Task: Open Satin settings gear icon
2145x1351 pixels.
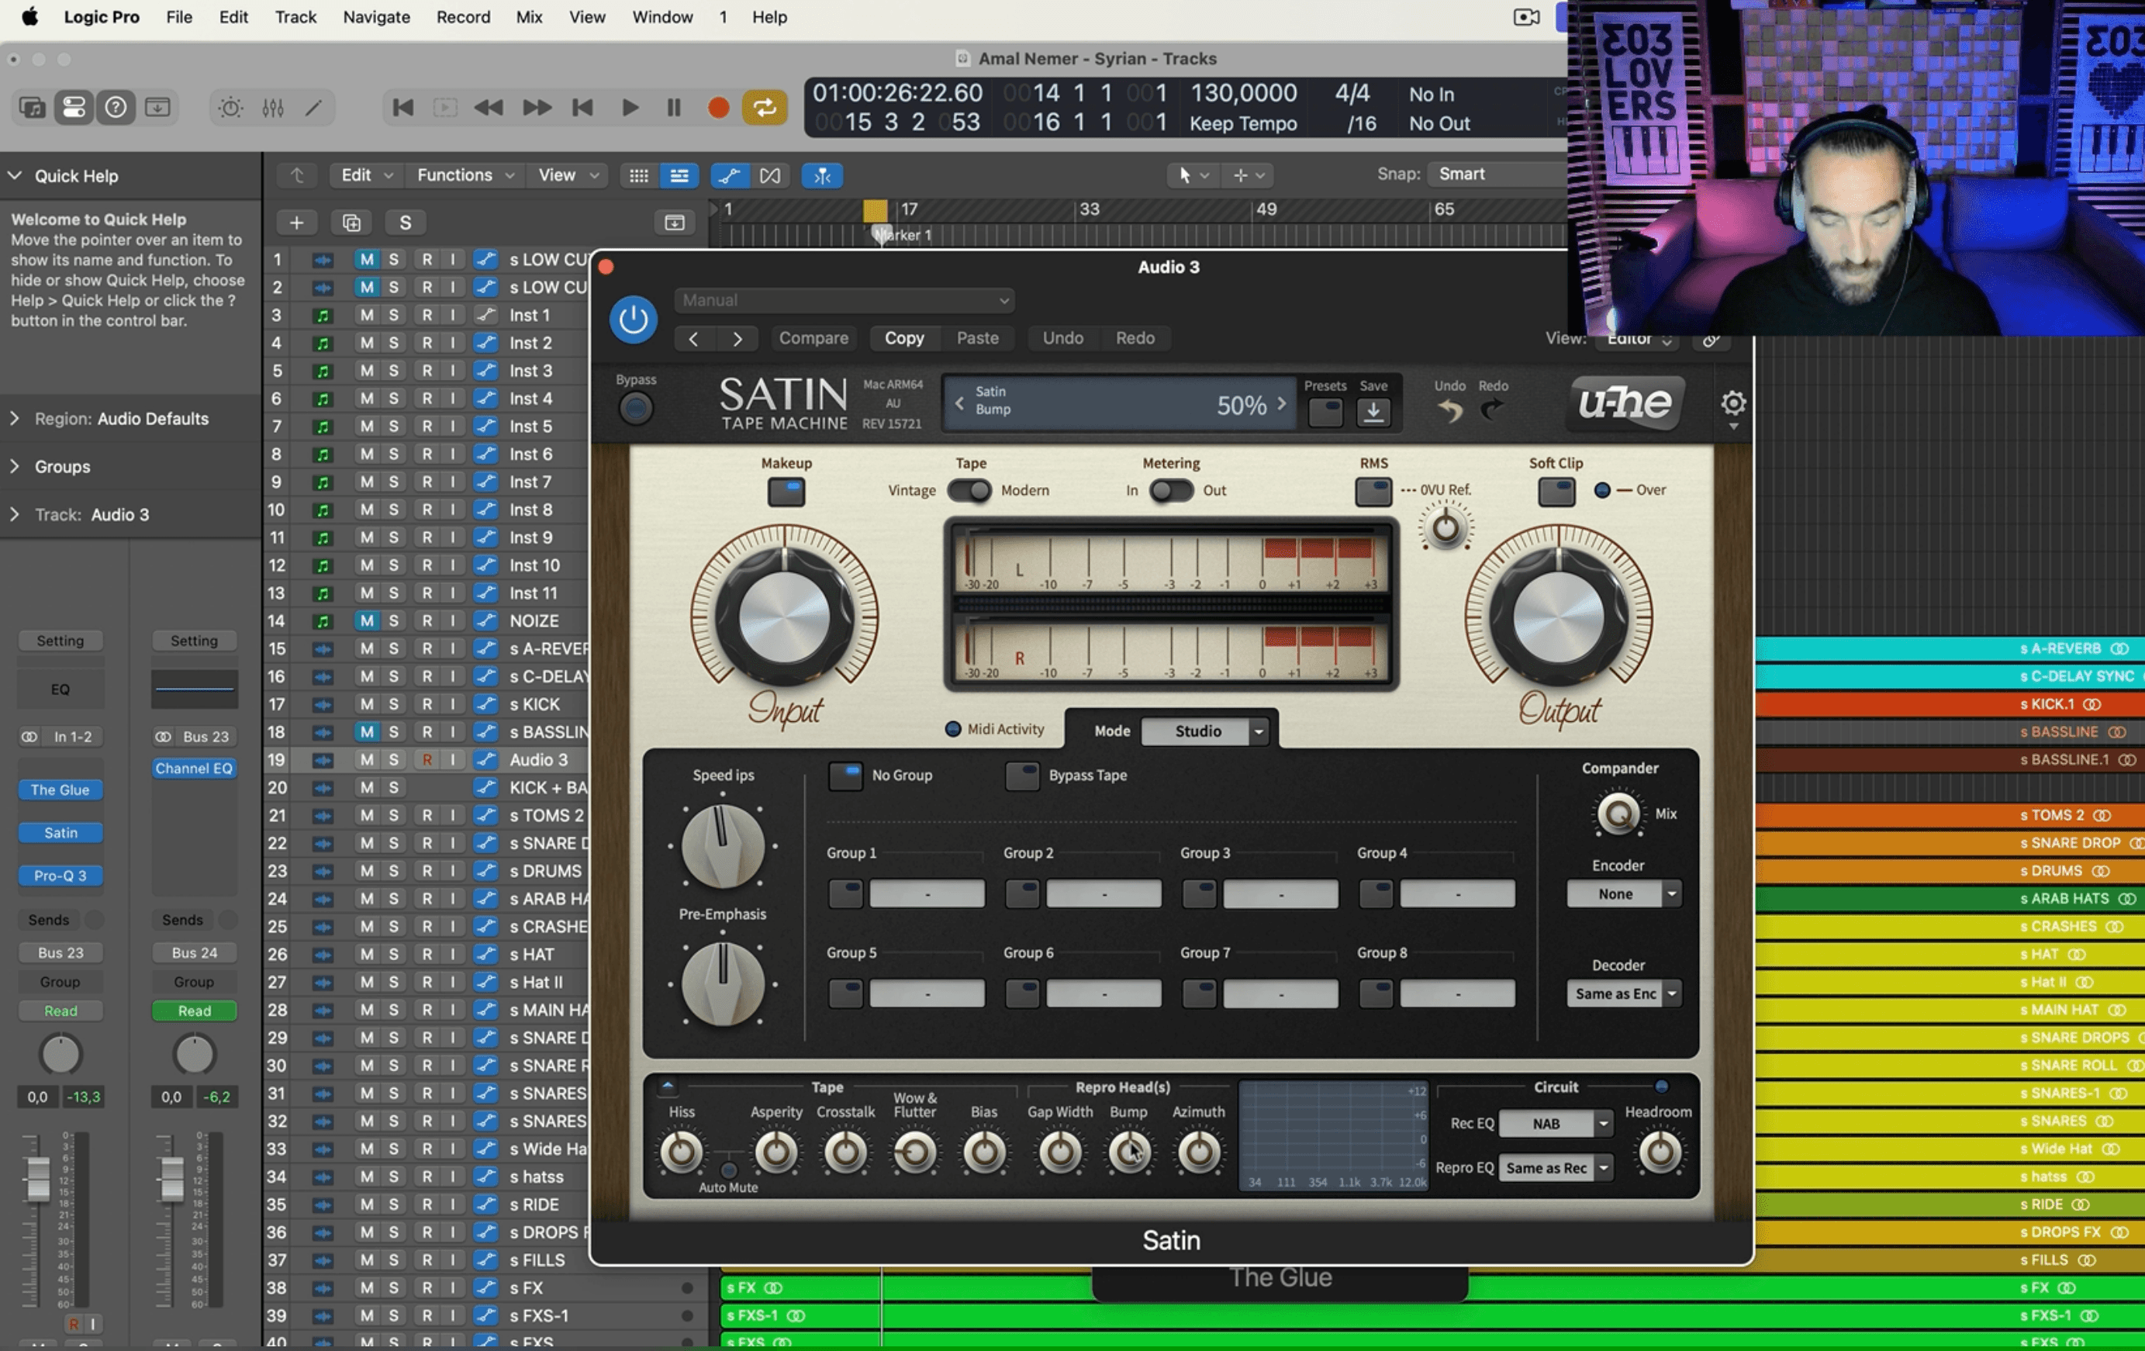Action: (1732, 403)
